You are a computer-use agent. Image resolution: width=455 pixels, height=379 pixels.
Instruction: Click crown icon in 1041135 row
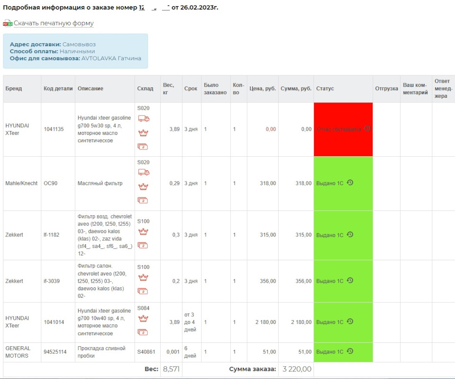143,133
